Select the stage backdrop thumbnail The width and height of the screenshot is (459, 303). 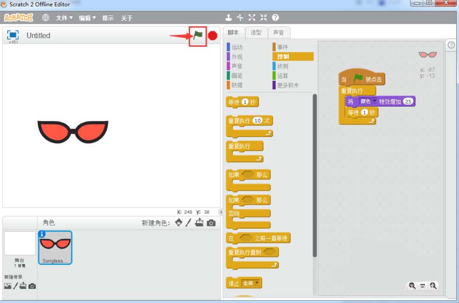(x=20, y=244)
